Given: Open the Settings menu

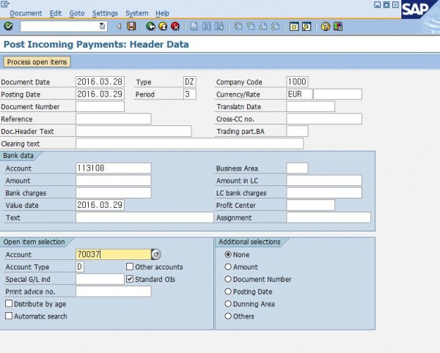Looking at the screenshot, I should click(105, 13).
